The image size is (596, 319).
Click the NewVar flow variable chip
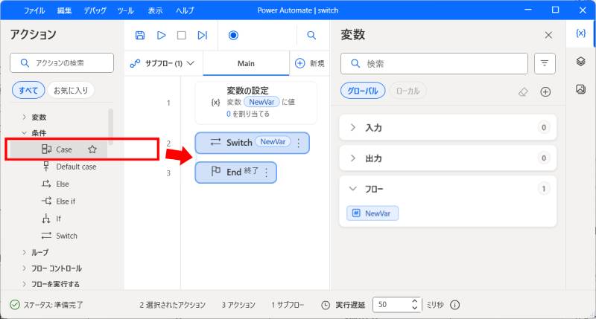coord(372,213)
